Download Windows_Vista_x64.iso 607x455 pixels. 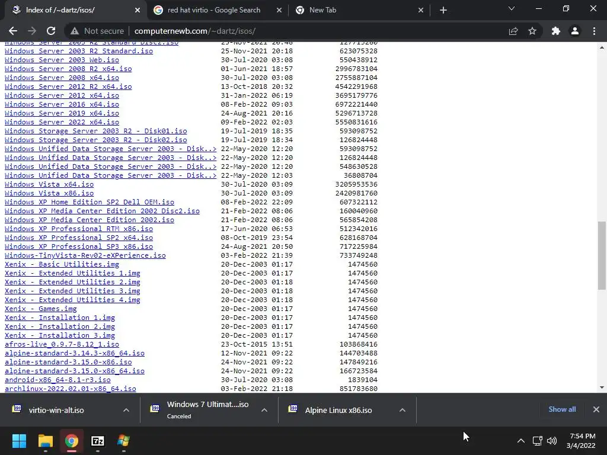[x=49, y=185]
